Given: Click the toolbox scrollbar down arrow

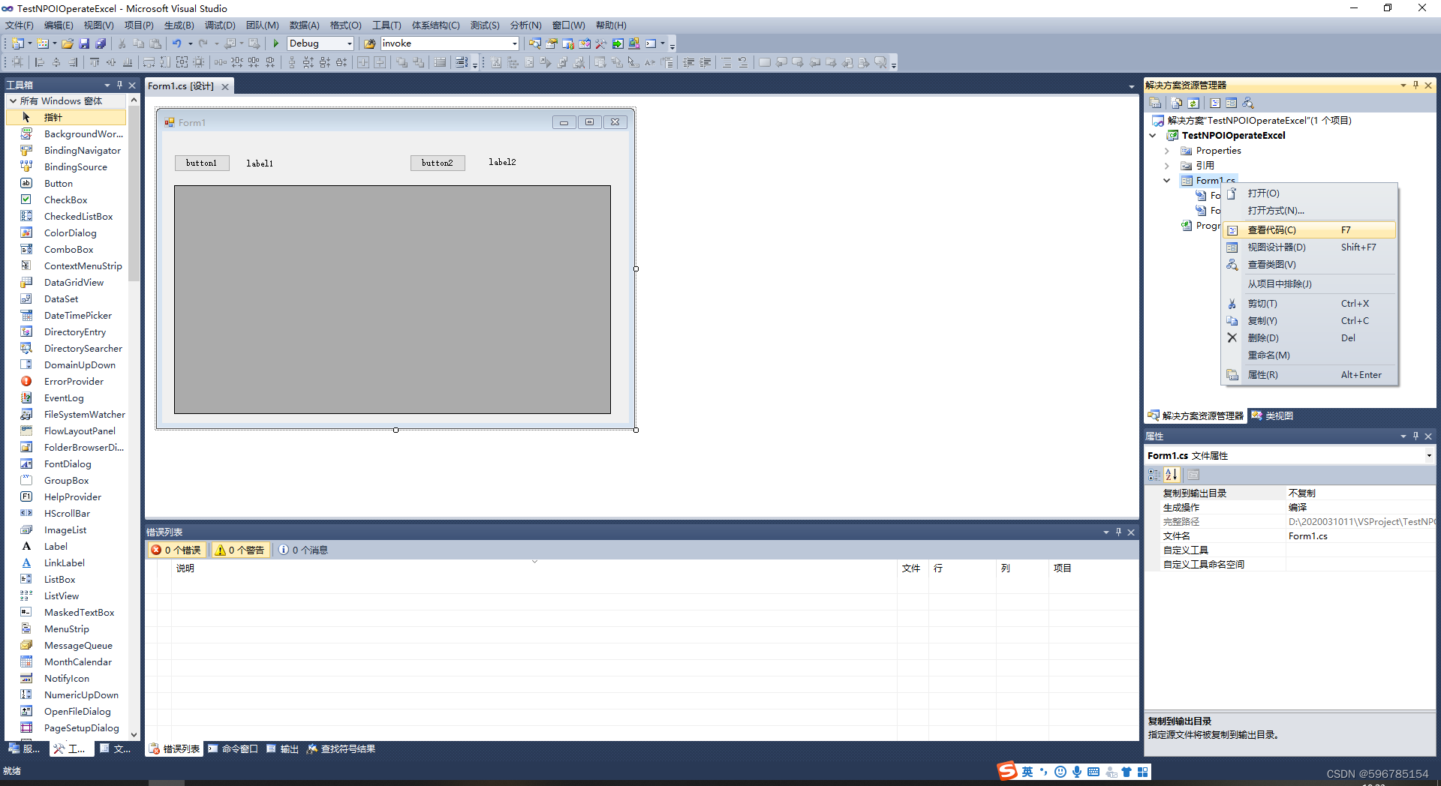Looking at the screenshot, I should click(x=134, y=735).
